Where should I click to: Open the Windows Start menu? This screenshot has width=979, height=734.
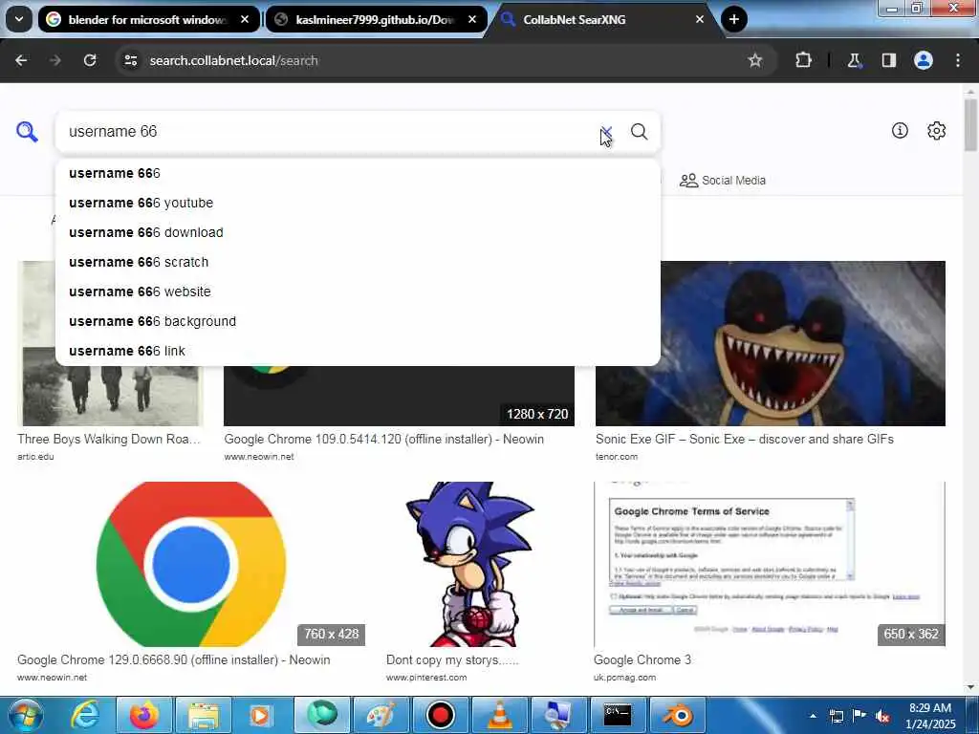click(24, 715)
